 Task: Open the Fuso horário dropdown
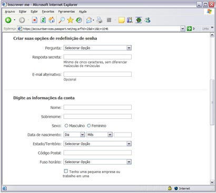tap(97, 162)
